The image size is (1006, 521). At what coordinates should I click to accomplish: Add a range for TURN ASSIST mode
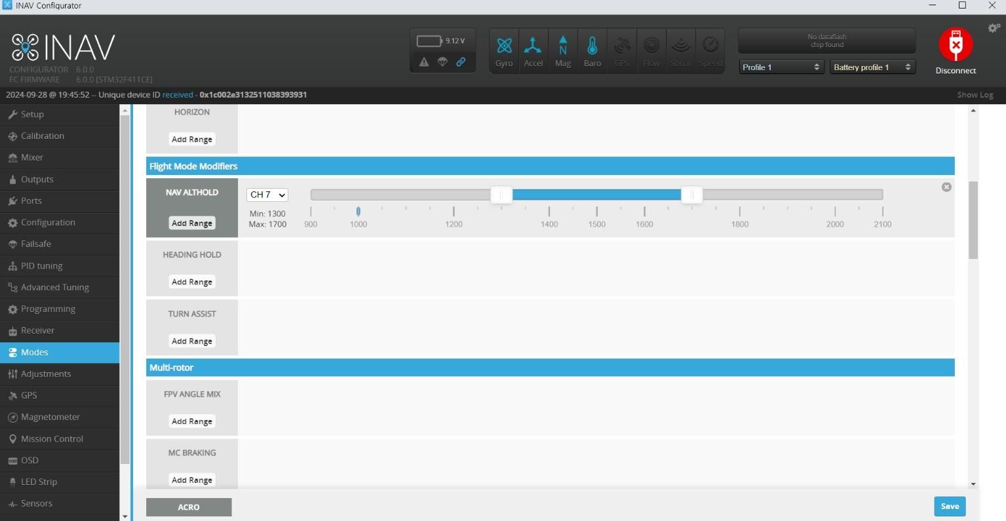click(x=191, y=340)
